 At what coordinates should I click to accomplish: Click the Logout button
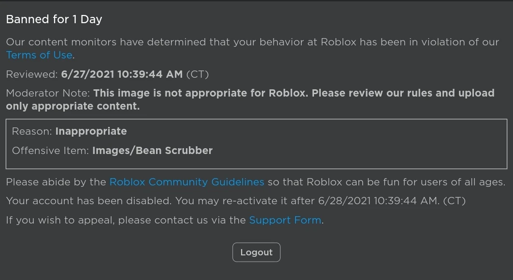click(x=256, y=252)
